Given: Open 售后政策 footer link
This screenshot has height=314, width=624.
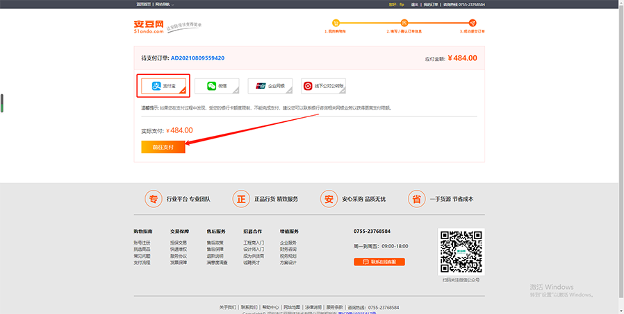Looking at the screenshot, I should pos(215,243).
